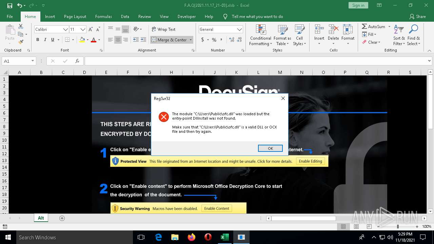Viewport: 434px width, 244px height.
Task: Click the Comma Style icon
Action: (221, 40)
